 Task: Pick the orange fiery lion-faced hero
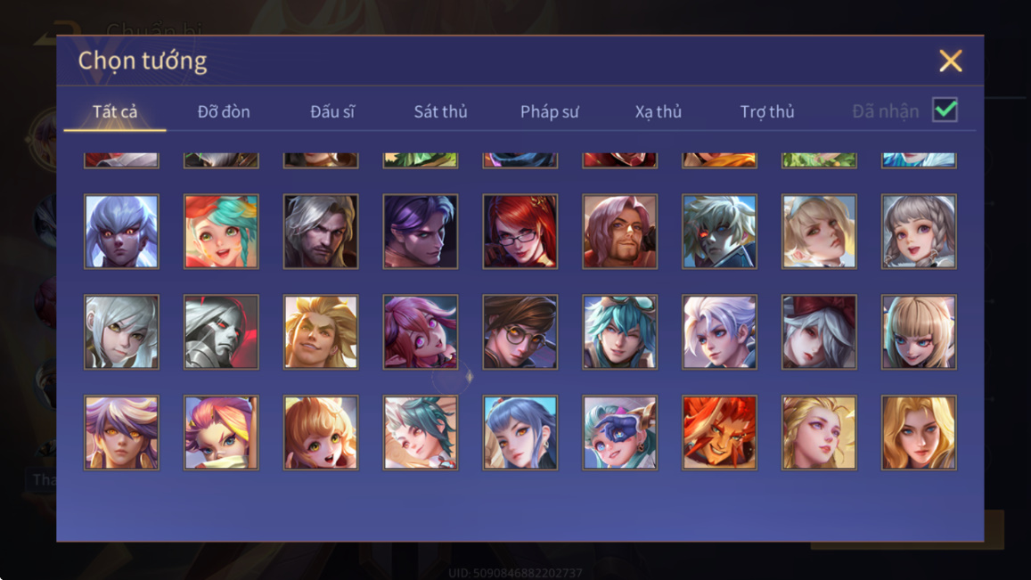coord(719,433)
